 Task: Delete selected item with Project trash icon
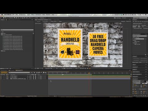(10, 68)
